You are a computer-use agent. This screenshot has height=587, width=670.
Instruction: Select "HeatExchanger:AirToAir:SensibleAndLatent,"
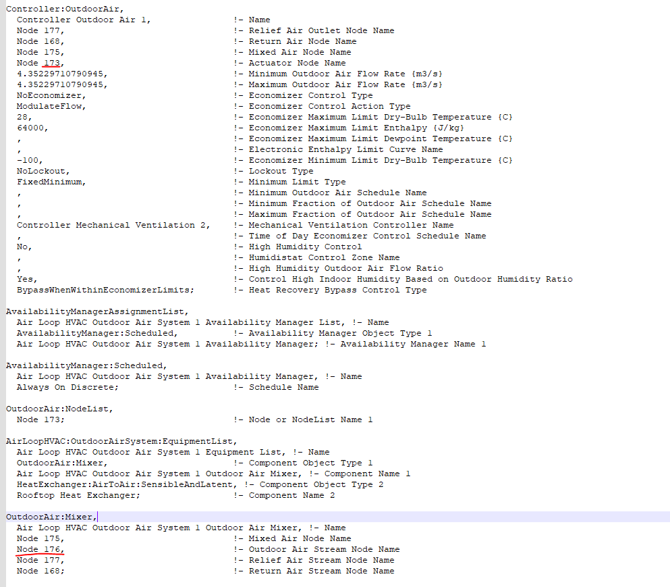pos(127,484)
